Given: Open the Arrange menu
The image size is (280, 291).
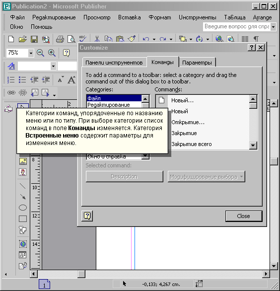Looking at the screenshot, I should (262, 17).
